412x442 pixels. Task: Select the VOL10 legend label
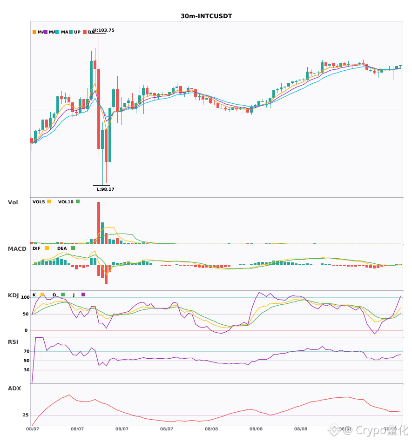66,202
